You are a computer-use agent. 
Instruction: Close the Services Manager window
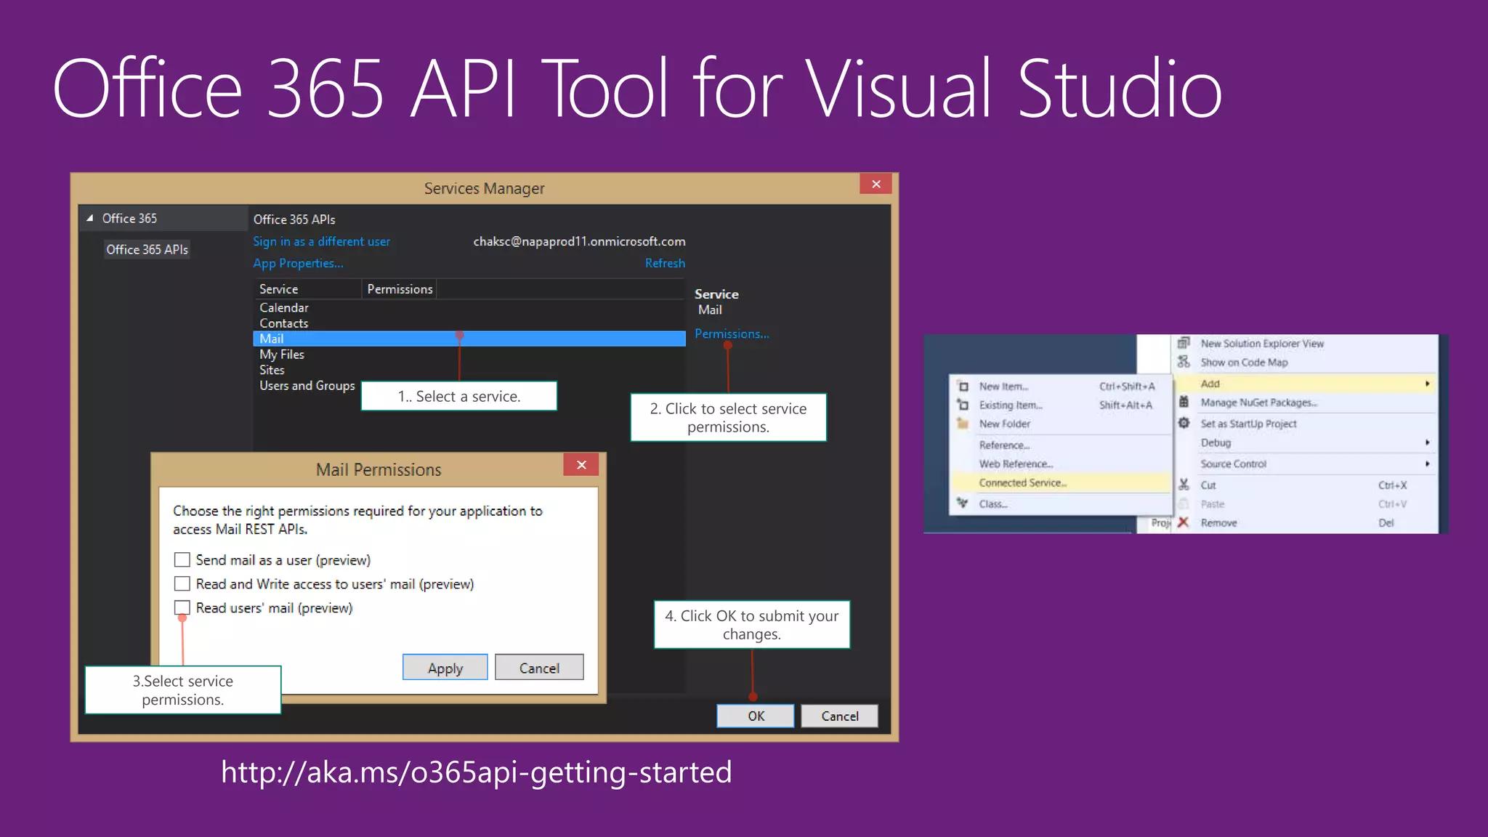[x=876, y=184]
